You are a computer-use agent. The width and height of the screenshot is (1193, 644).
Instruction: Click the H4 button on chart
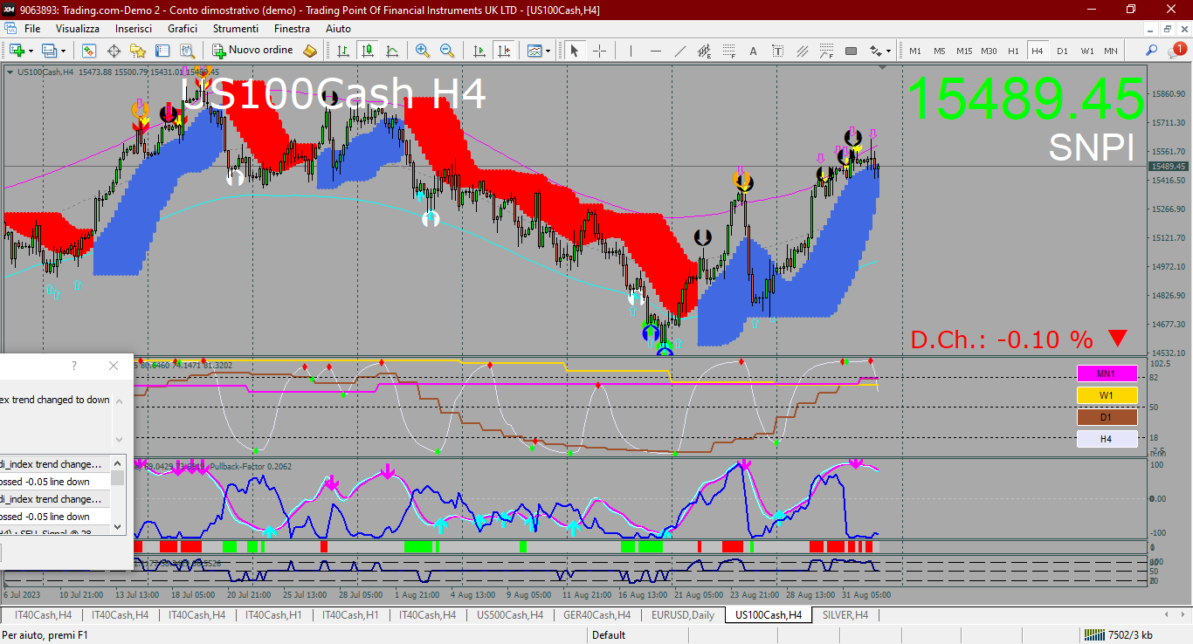pyautogui.click(x=1107, y=439)
